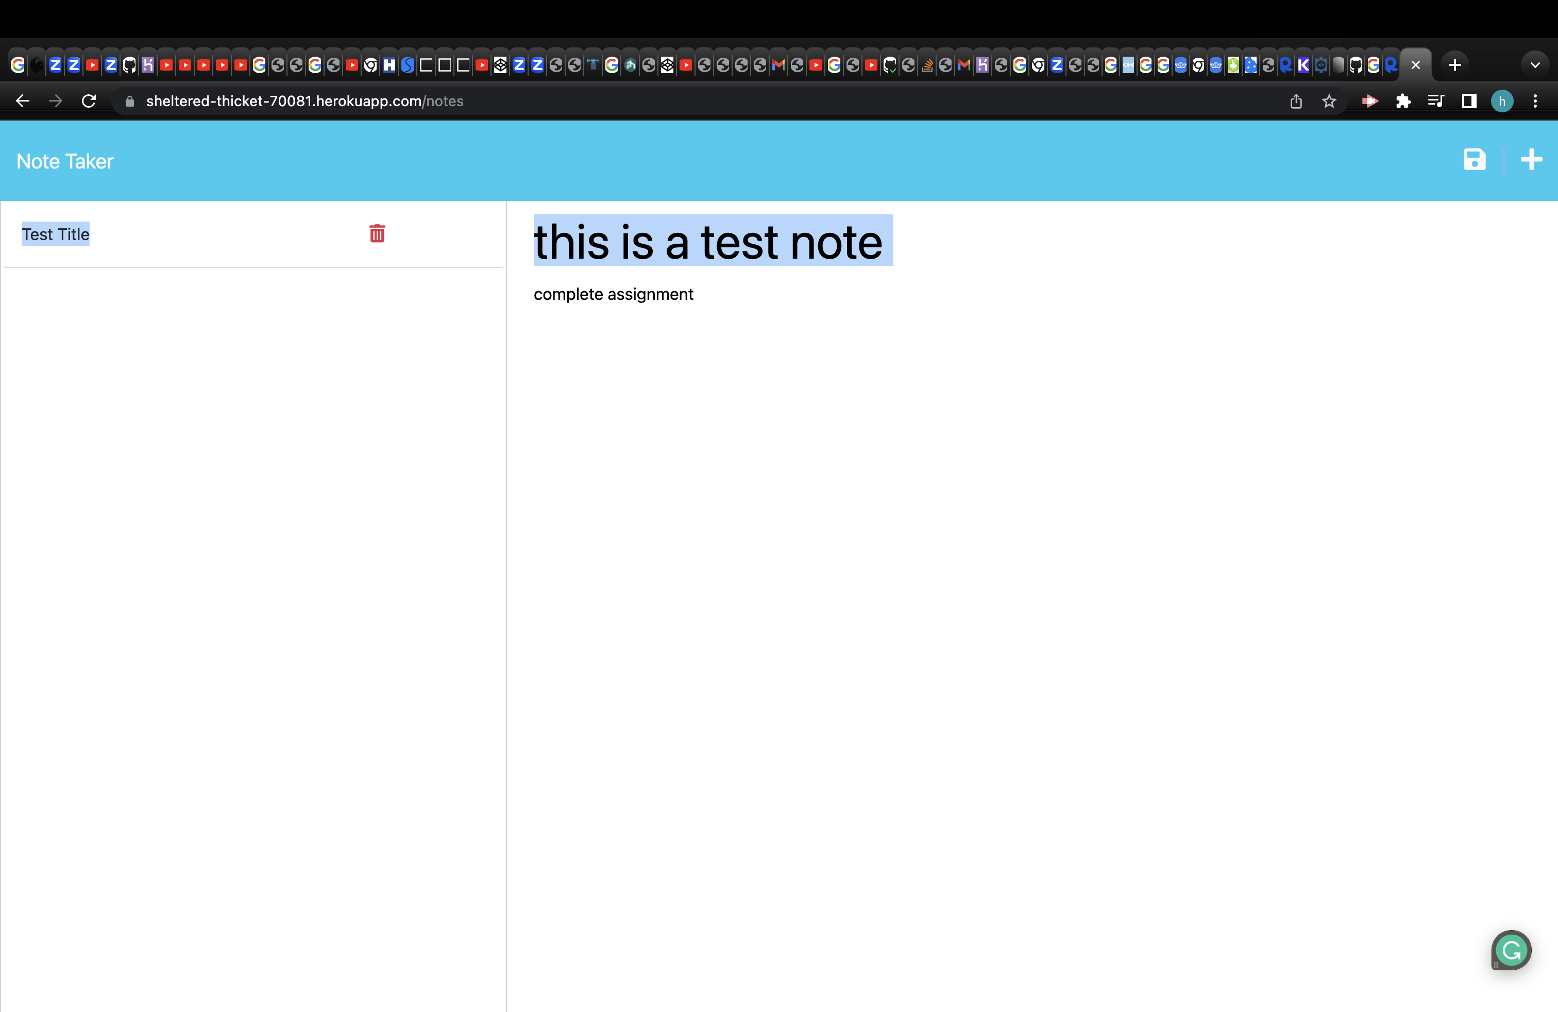
Task: Click the Grammarly icon in the bottom corner
Action: pyautogui.click(x=1511, y=951)
